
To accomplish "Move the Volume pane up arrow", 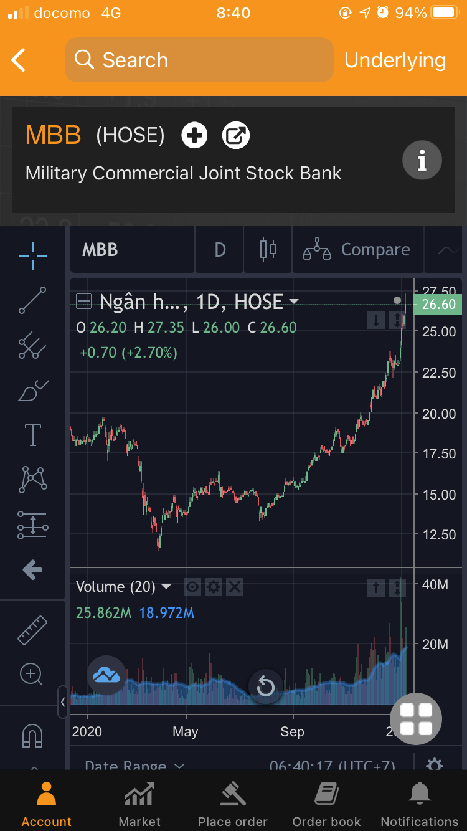I will [376, 587].
